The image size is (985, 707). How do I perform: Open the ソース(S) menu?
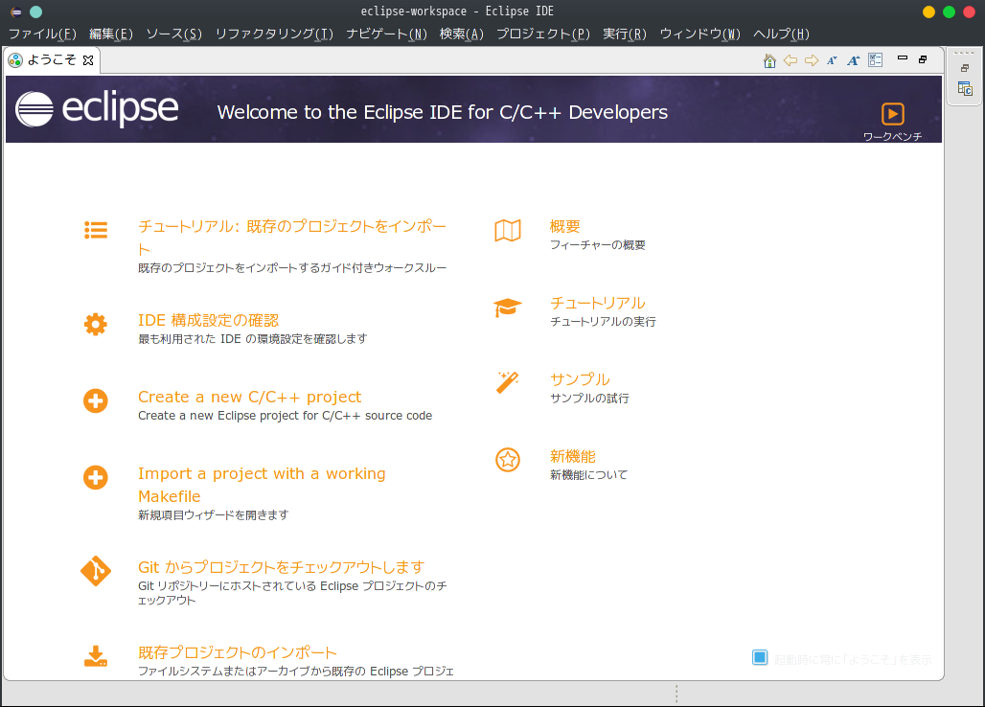coord(174,34)
